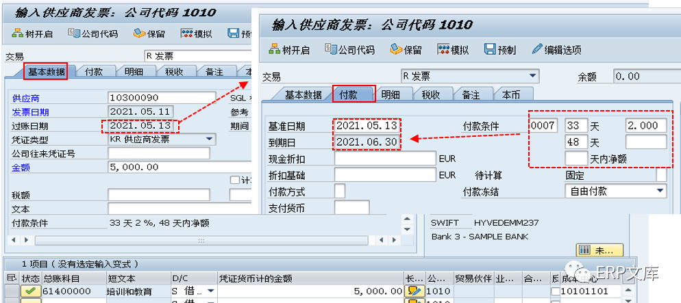
Task: Select 备注 tab in left window
Action: 214,72
